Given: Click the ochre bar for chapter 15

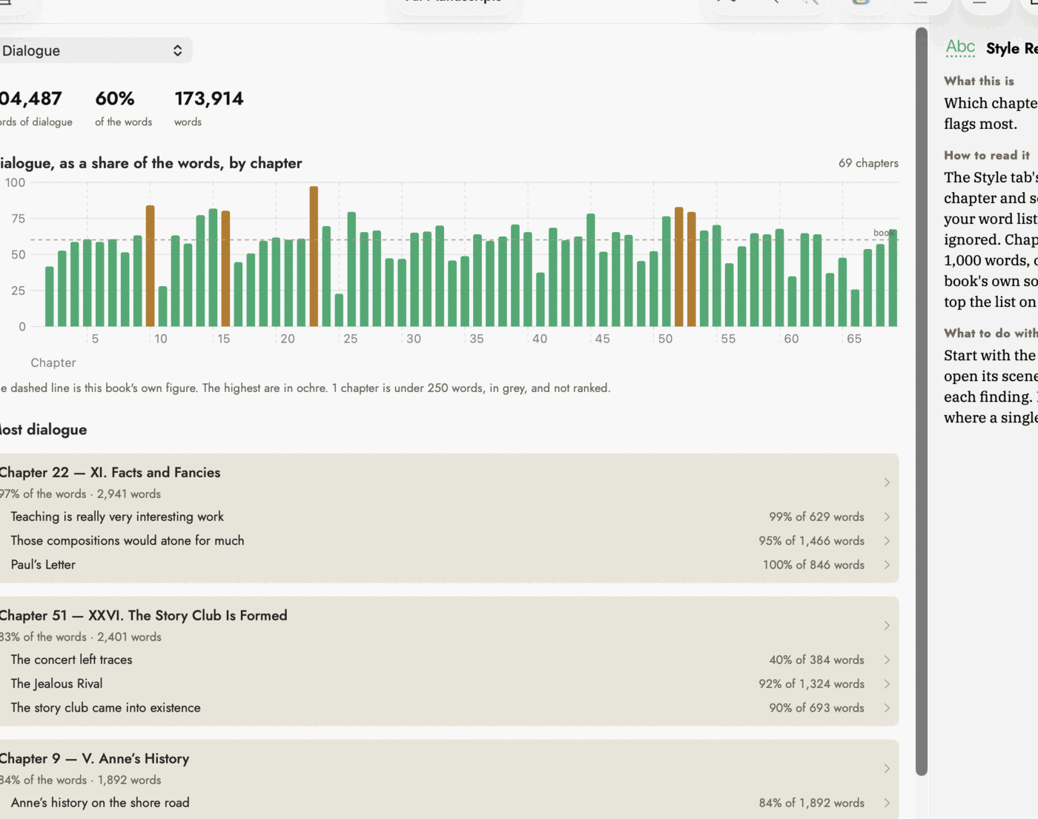Looking at the screenshot, I should click(x=225, y=269).
